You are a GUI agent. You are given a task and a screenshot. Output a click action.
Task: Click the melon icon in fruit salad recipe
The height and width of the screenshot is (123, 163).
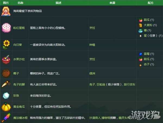(140, 59)
